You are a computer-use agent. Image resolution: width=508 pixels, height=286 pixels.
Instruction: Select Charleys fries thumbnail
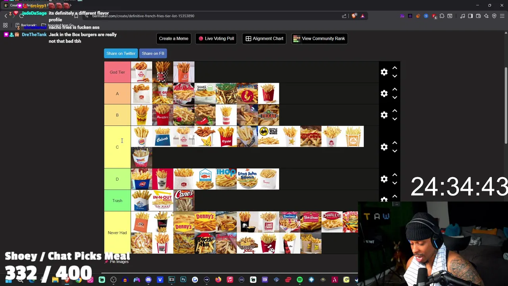click(x=332, y=222)
